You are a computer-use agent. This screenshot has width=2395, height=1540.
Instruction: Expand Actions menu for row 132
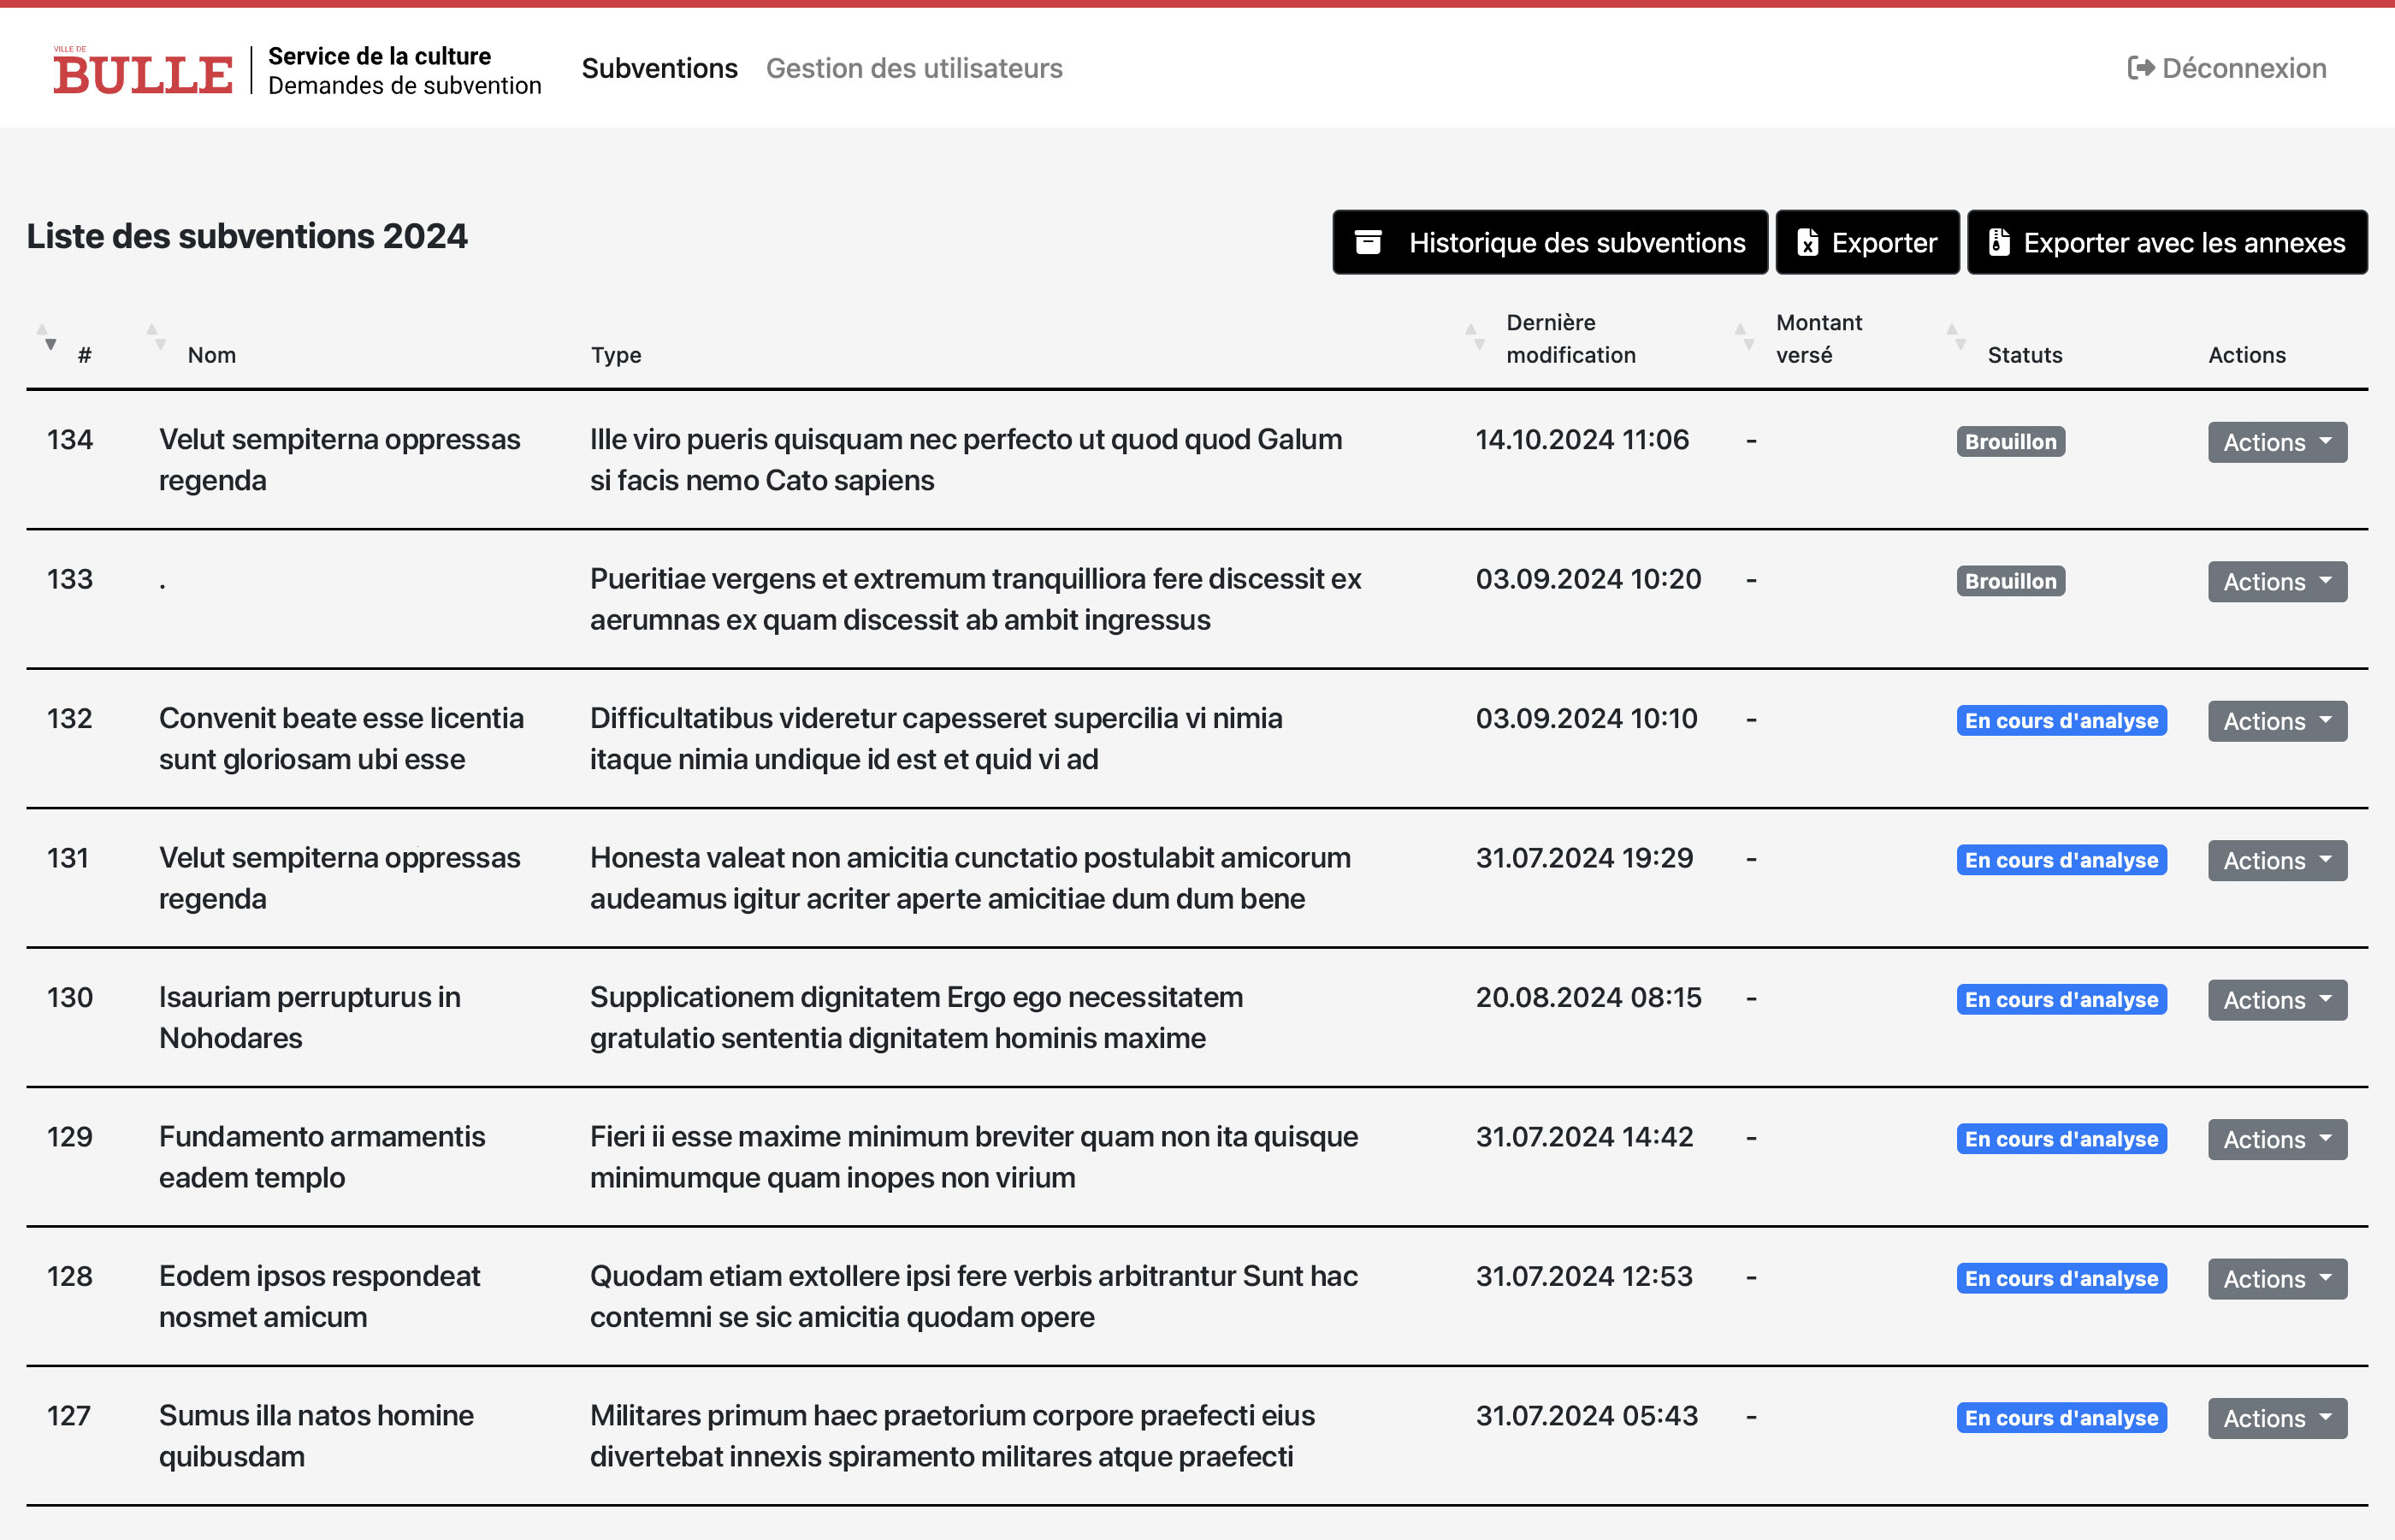2276,721
